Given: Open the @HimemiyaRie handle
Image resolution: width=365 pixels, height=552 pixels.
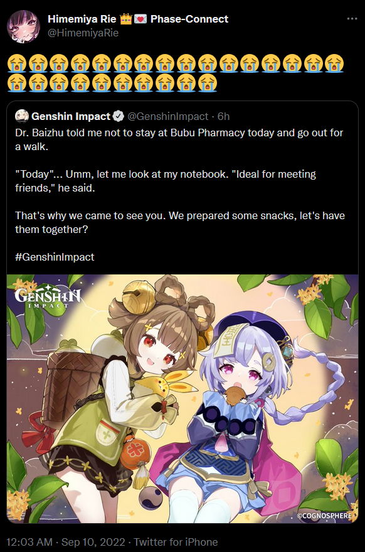Looking at the screenshot, I should click(x=83, y=33).
